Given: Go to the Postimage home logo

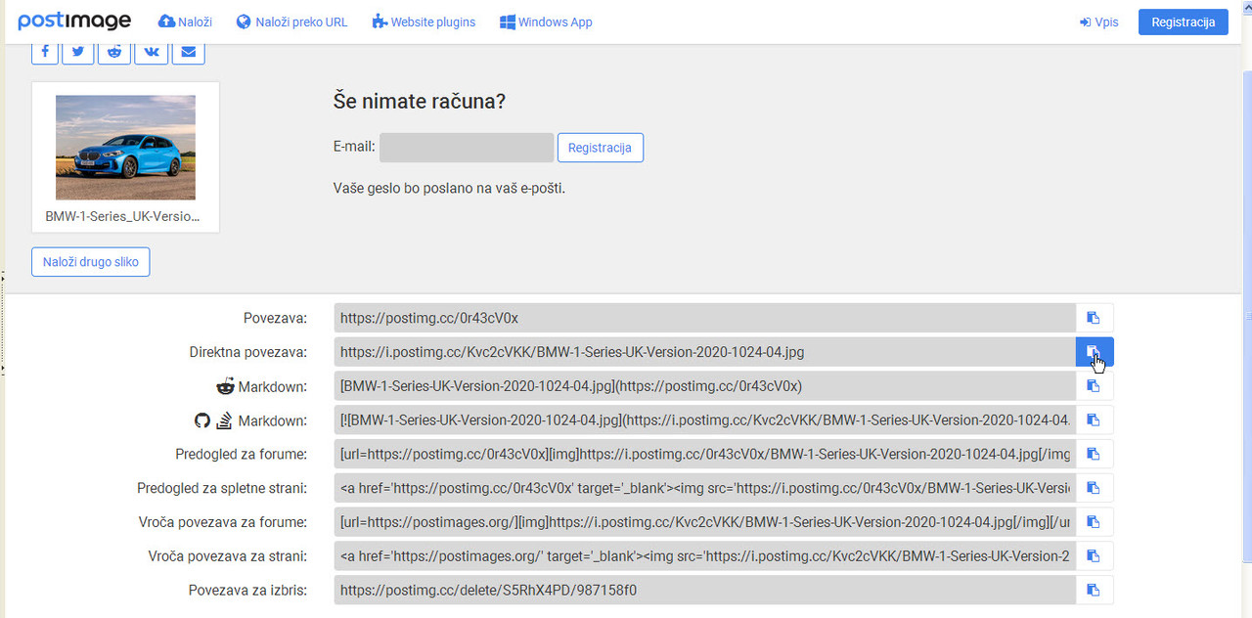Looking at the screenshot, I should 74,22.
